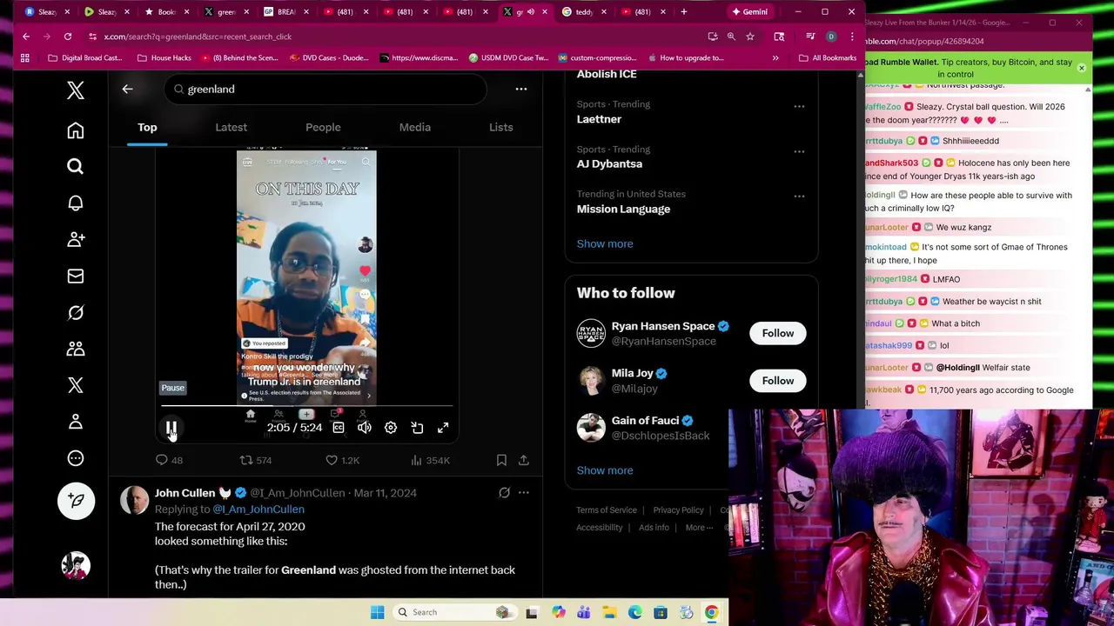Open options for Mission Language trending item

[799, 196]
